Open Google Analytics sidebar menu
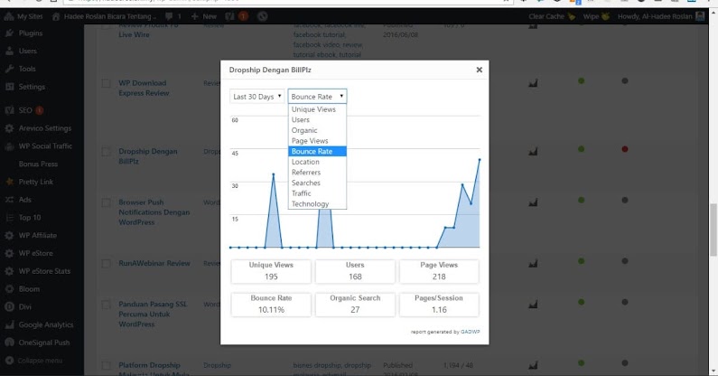The image size is (718, 376). 45,325
